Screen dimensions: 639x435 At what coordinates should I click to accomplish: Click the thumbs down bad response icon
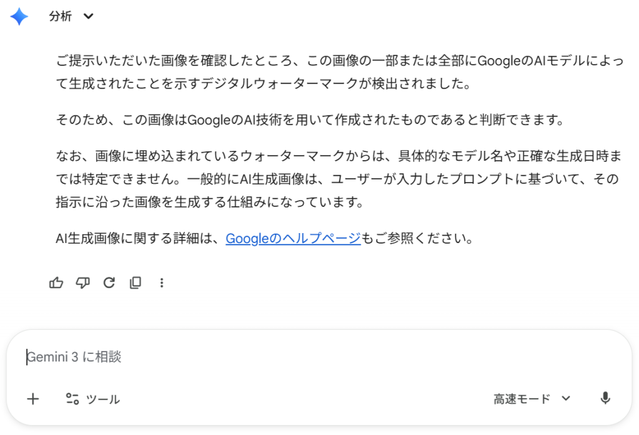click(x=82, y=283)
